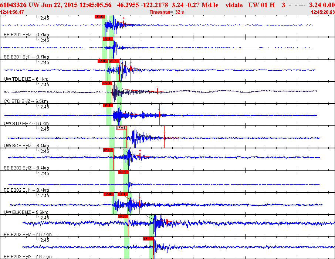Click the iPc0 pick flag on PB B201 EHZ
The height and width of the screenshot is (259, 335).
point(99,17)
